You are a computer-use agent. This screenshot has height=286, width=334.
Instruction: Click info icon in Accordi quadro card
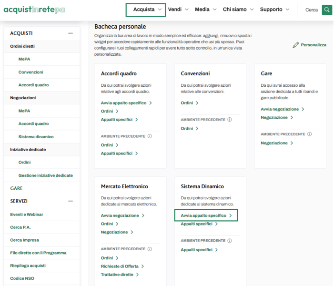tap(150, 136)
